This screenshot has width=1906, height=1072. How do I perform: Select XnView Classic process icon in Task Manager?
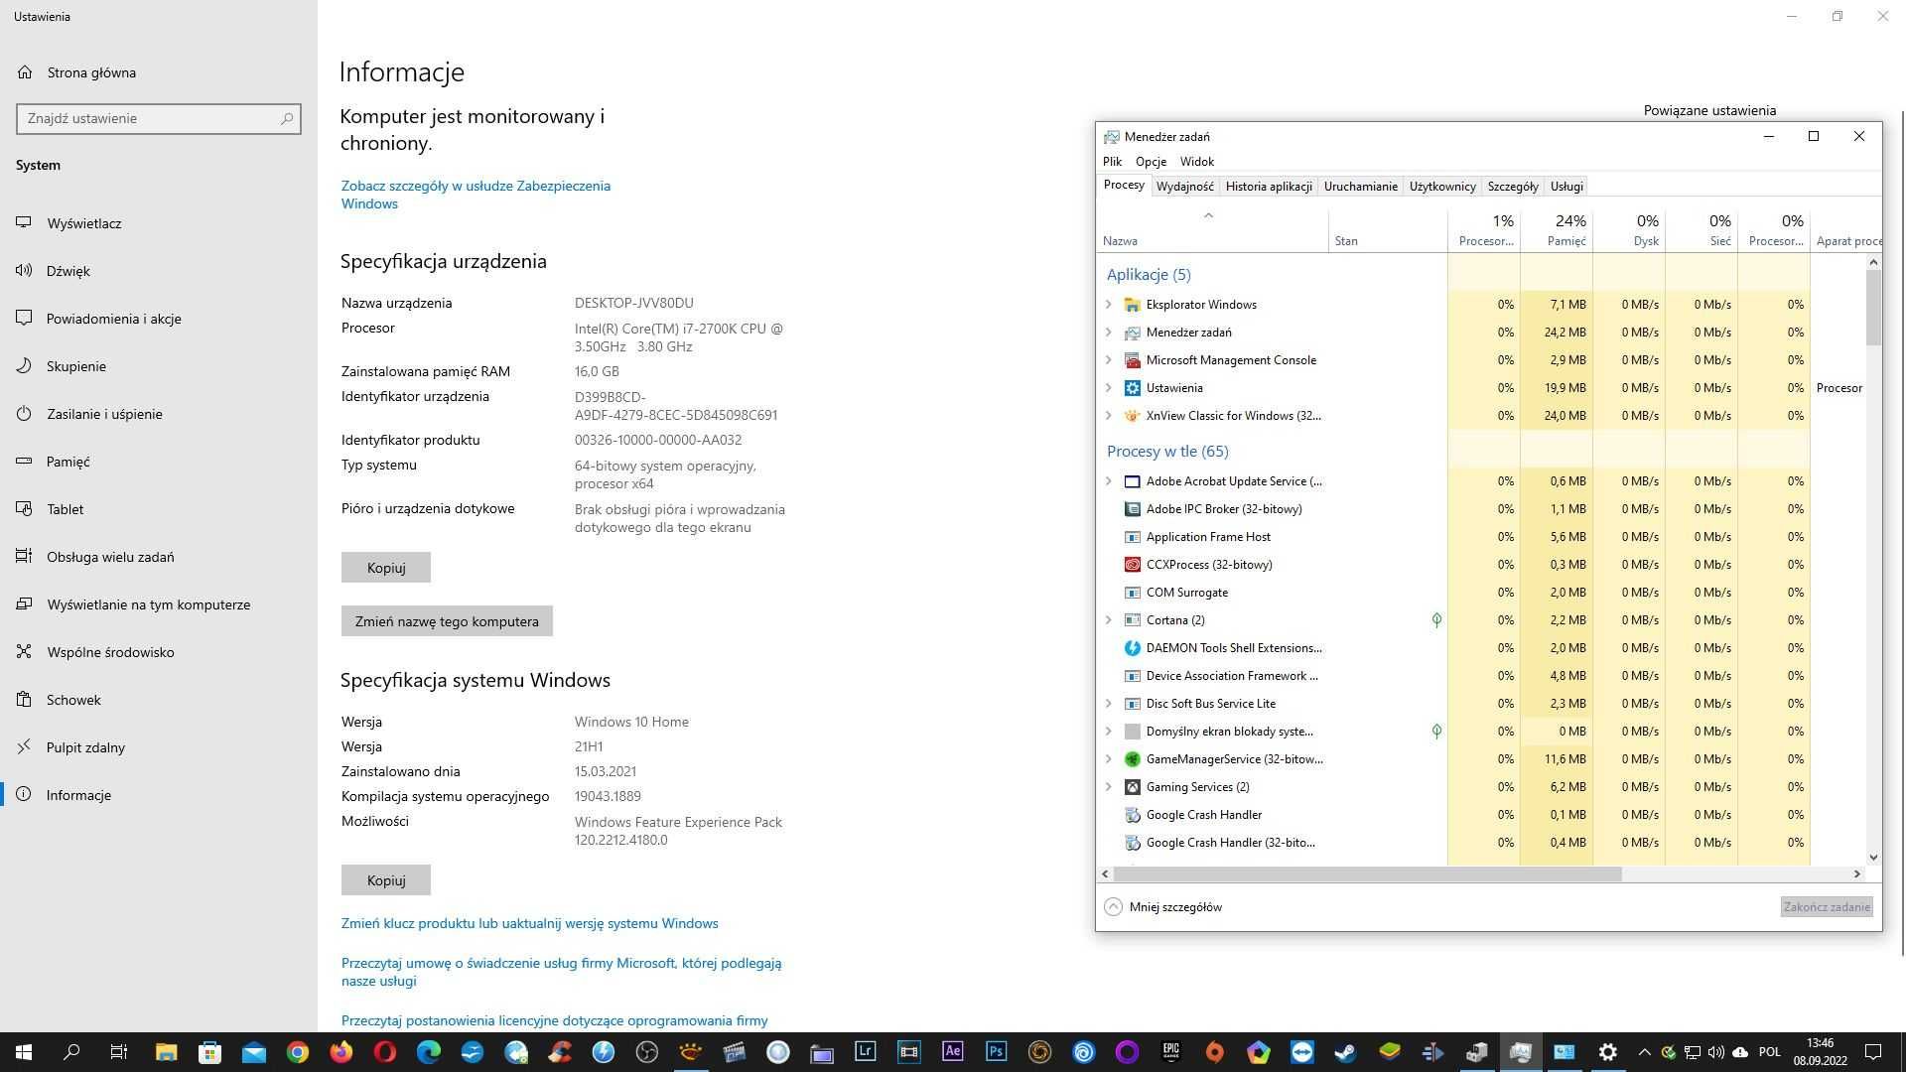[x=1132, y=416]
